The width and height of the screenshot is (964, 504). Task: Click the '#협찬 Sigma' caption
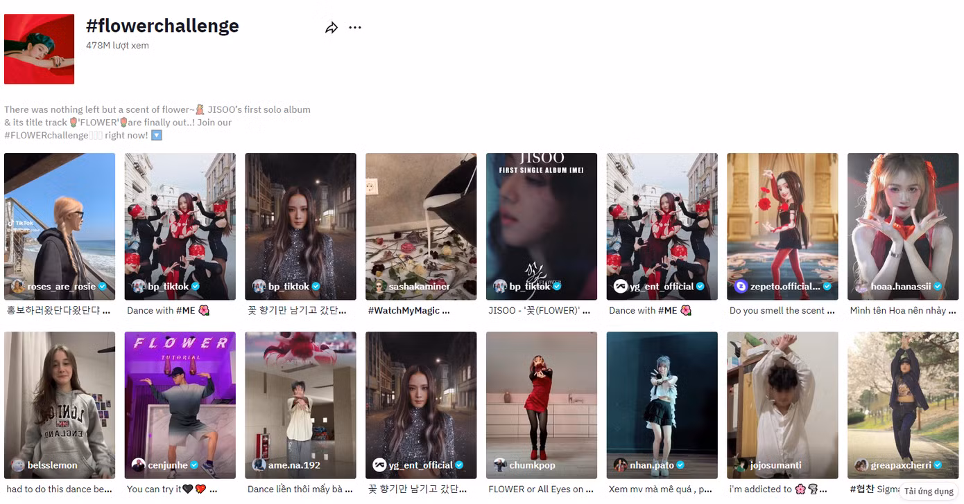875,489
